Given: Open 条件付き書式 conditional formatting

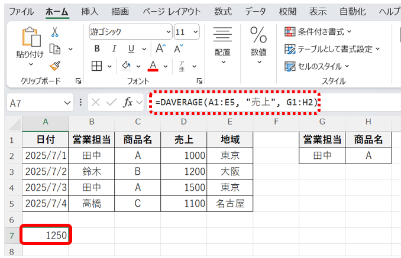Looking at the screenshot, I should point(318,32).
